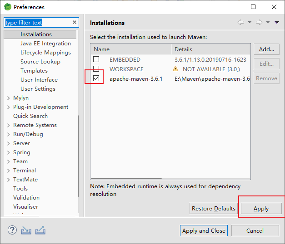Check the EMBEDDED installation checkbox

coord(96,59)
